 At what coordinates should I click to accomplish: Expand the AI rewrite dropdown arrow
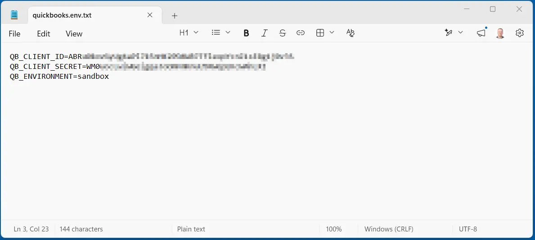coord(460,32)
